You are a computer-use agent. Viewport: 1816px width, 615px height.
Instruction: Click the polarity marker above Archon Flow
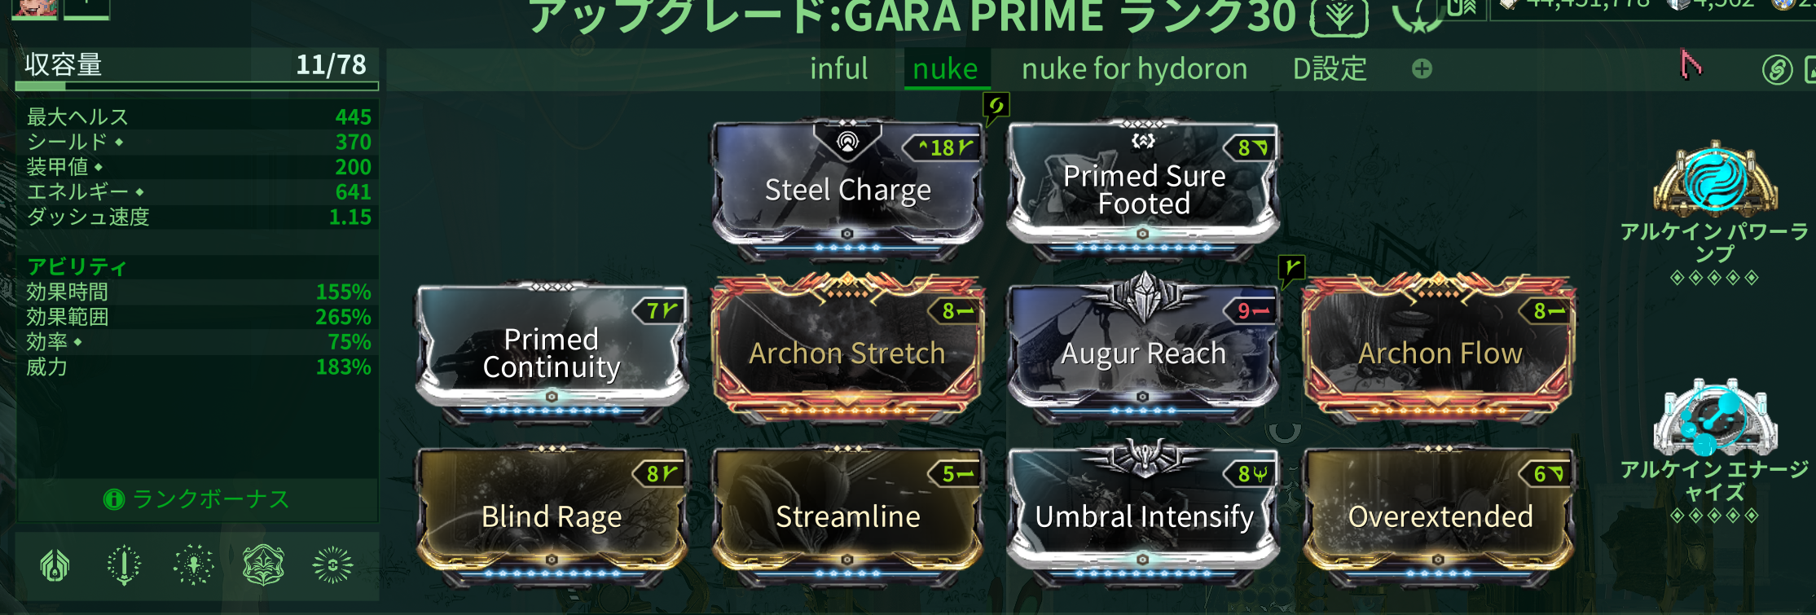point(1292,269)
